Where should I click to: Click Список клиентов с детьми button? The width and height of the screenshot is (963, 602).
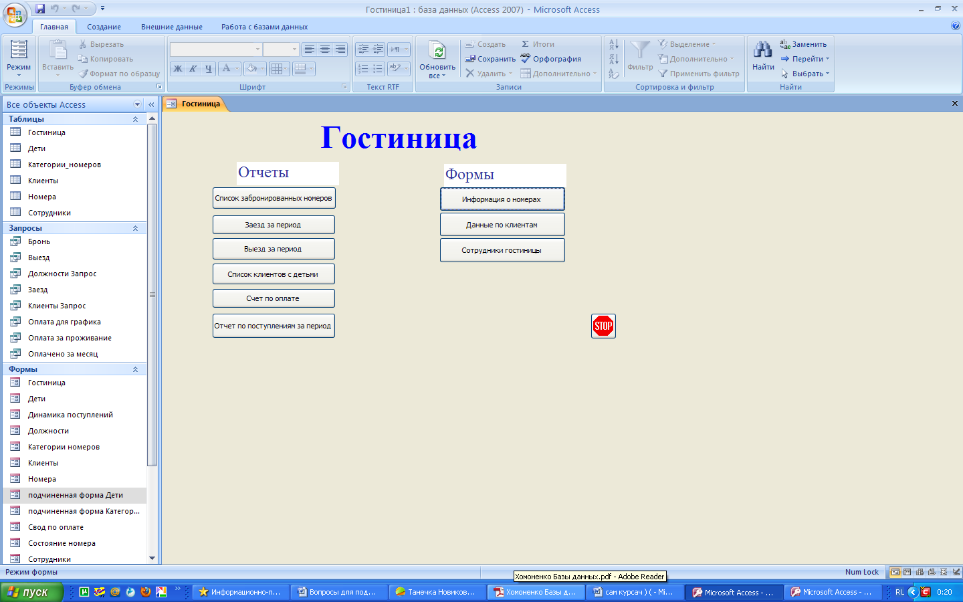click(274, 274)
